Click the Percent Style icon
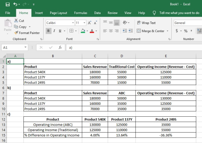 [x=186, y=31]
